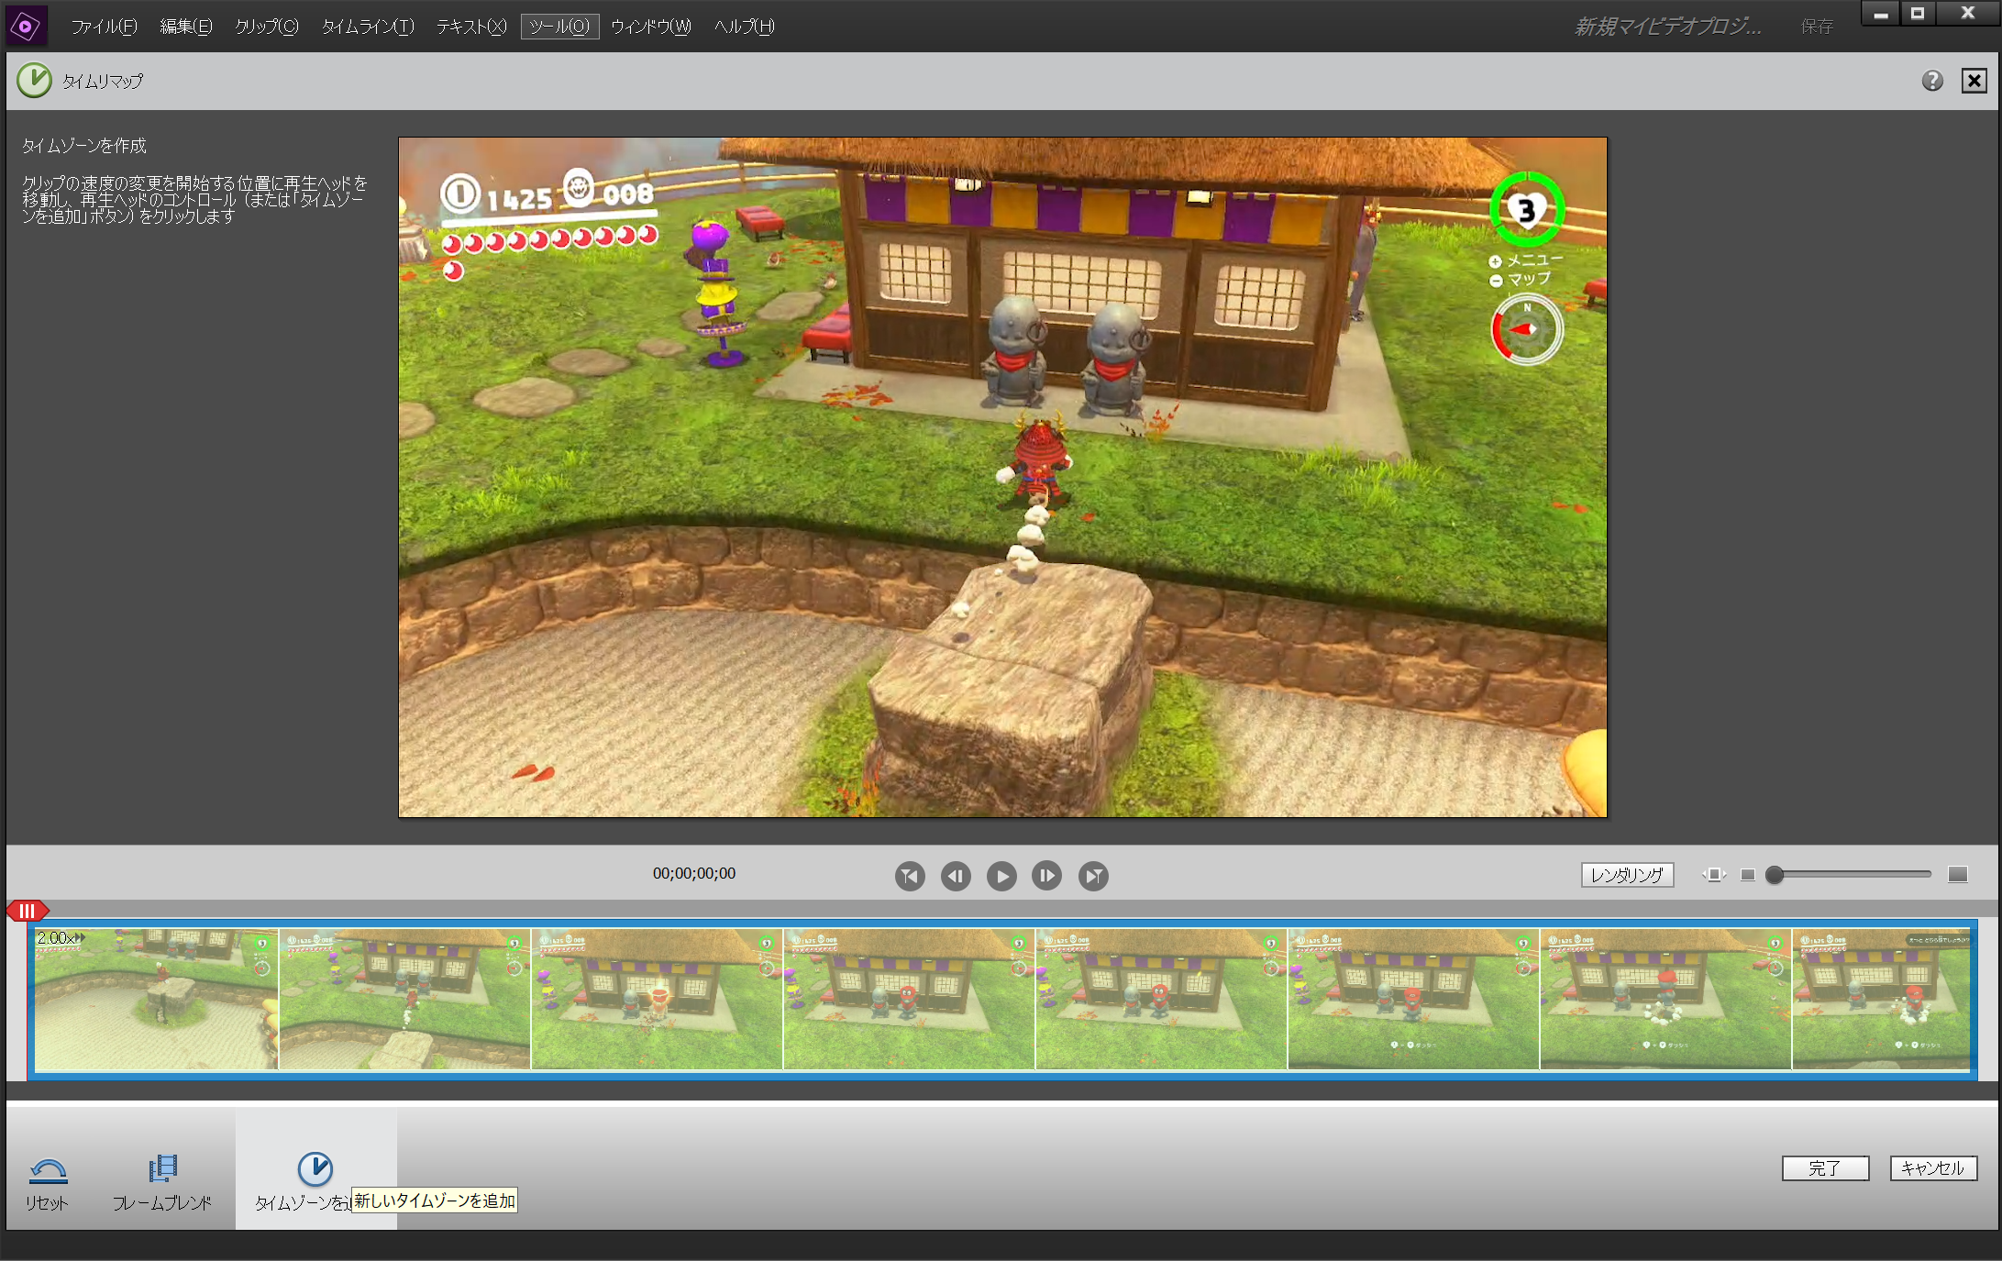
Task: Click the fit-to-view timeline icon
Action: [x=1714, y=875]
